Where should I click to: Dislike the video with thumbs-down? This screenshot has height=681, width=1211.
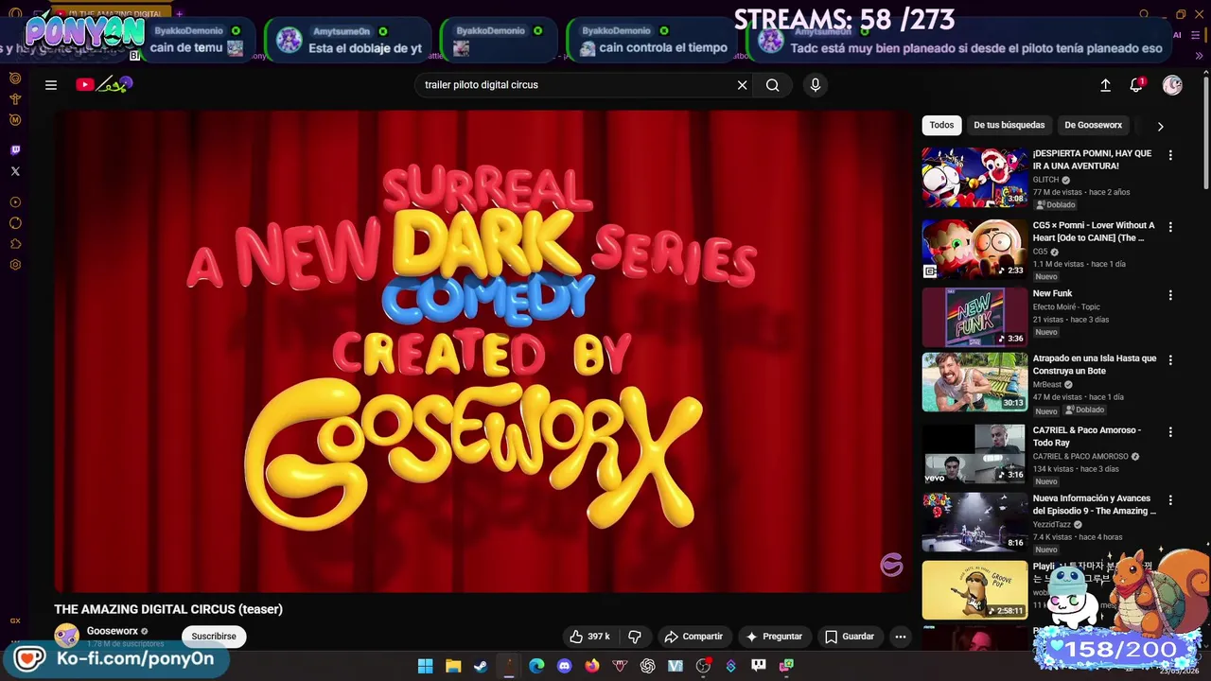click(x=635, y=637)
